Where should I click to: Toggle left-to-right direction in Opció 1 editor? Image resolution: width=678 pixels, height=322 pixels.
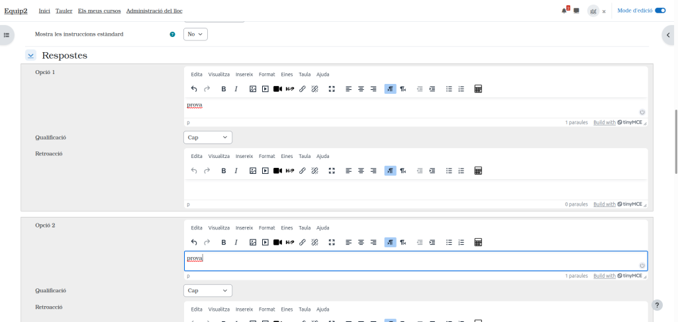390,89
